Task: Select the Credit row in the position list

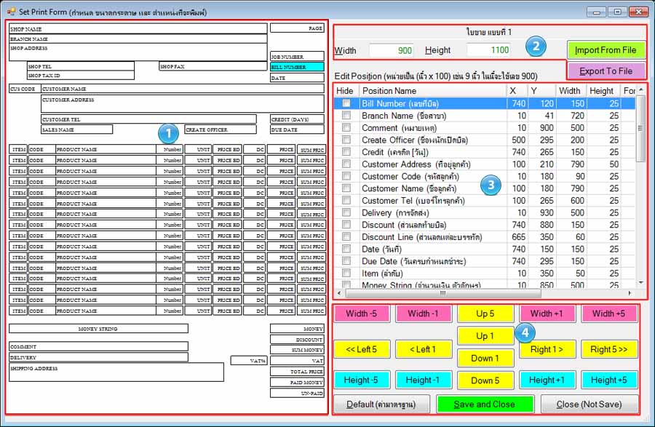Action: click(x=485, y=152)
